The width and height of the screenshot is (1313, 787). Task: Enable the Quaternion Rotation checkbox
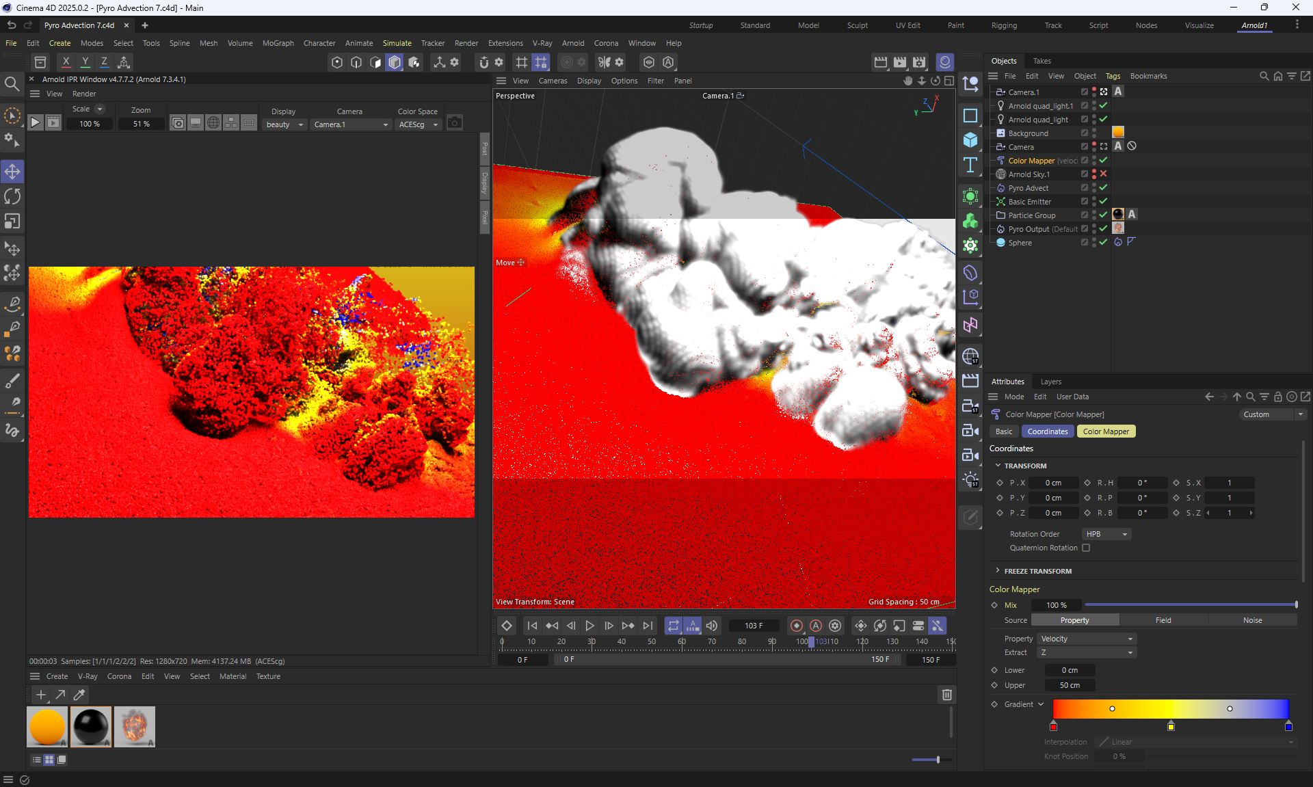pos(1086,548)
